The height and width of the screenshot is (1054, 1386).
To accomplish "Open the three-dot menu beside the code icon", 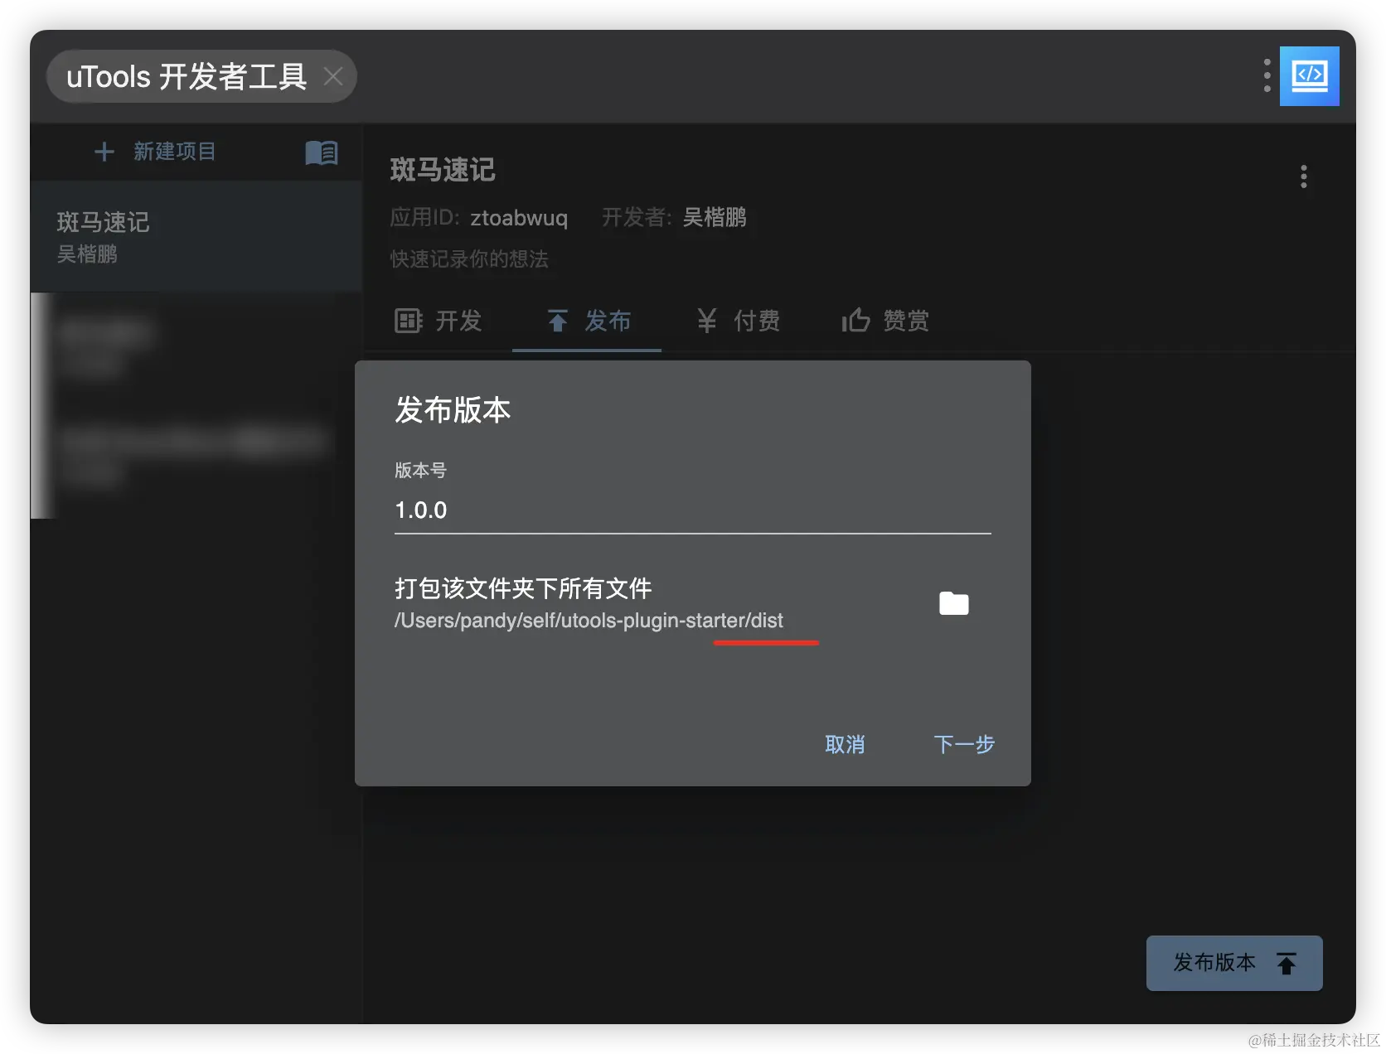I will (x=1267, y=75).
